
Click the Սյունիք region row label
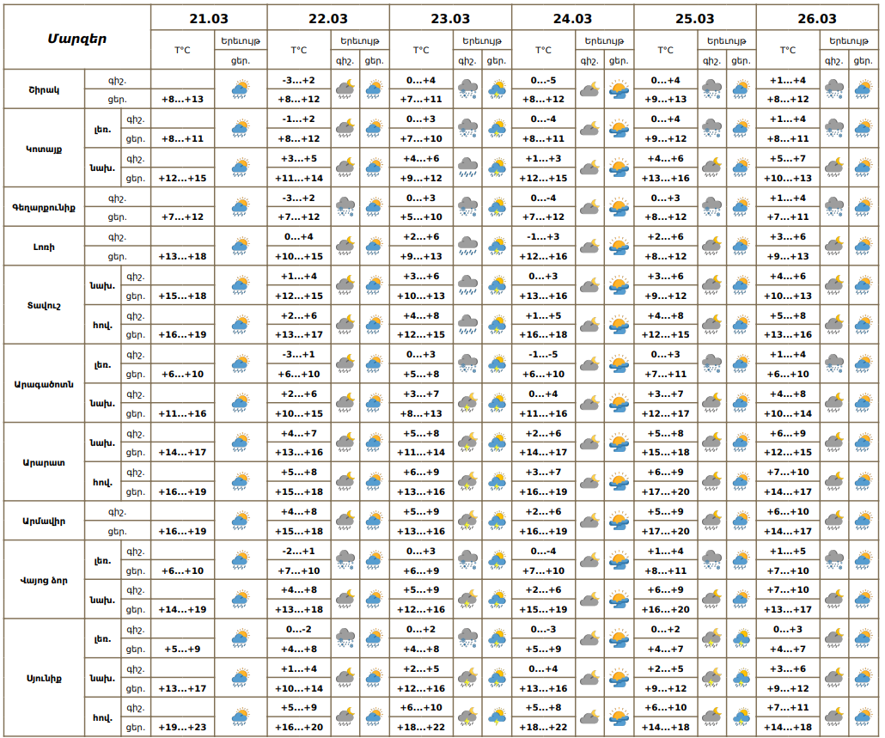click(x=44, y=678)
